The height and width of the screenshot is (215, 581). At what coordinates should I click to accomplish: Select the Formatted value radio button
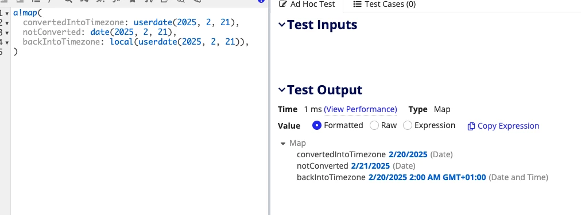coord(317,125)
